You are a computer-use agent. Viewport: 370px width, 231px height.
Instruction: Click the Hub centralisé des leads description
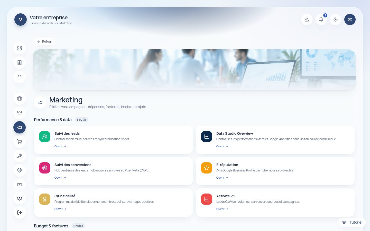pos(102,170)
